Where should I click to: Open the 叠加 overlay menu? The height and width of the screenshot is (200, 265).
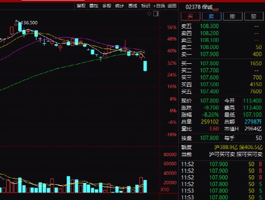(x=94, y=6)
